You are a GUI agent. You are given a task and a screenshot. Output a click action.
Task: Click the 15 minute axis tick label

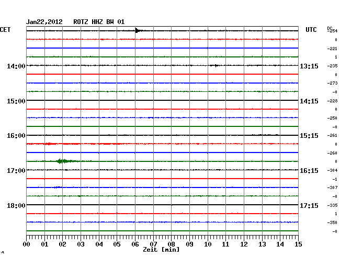(298, 244)
